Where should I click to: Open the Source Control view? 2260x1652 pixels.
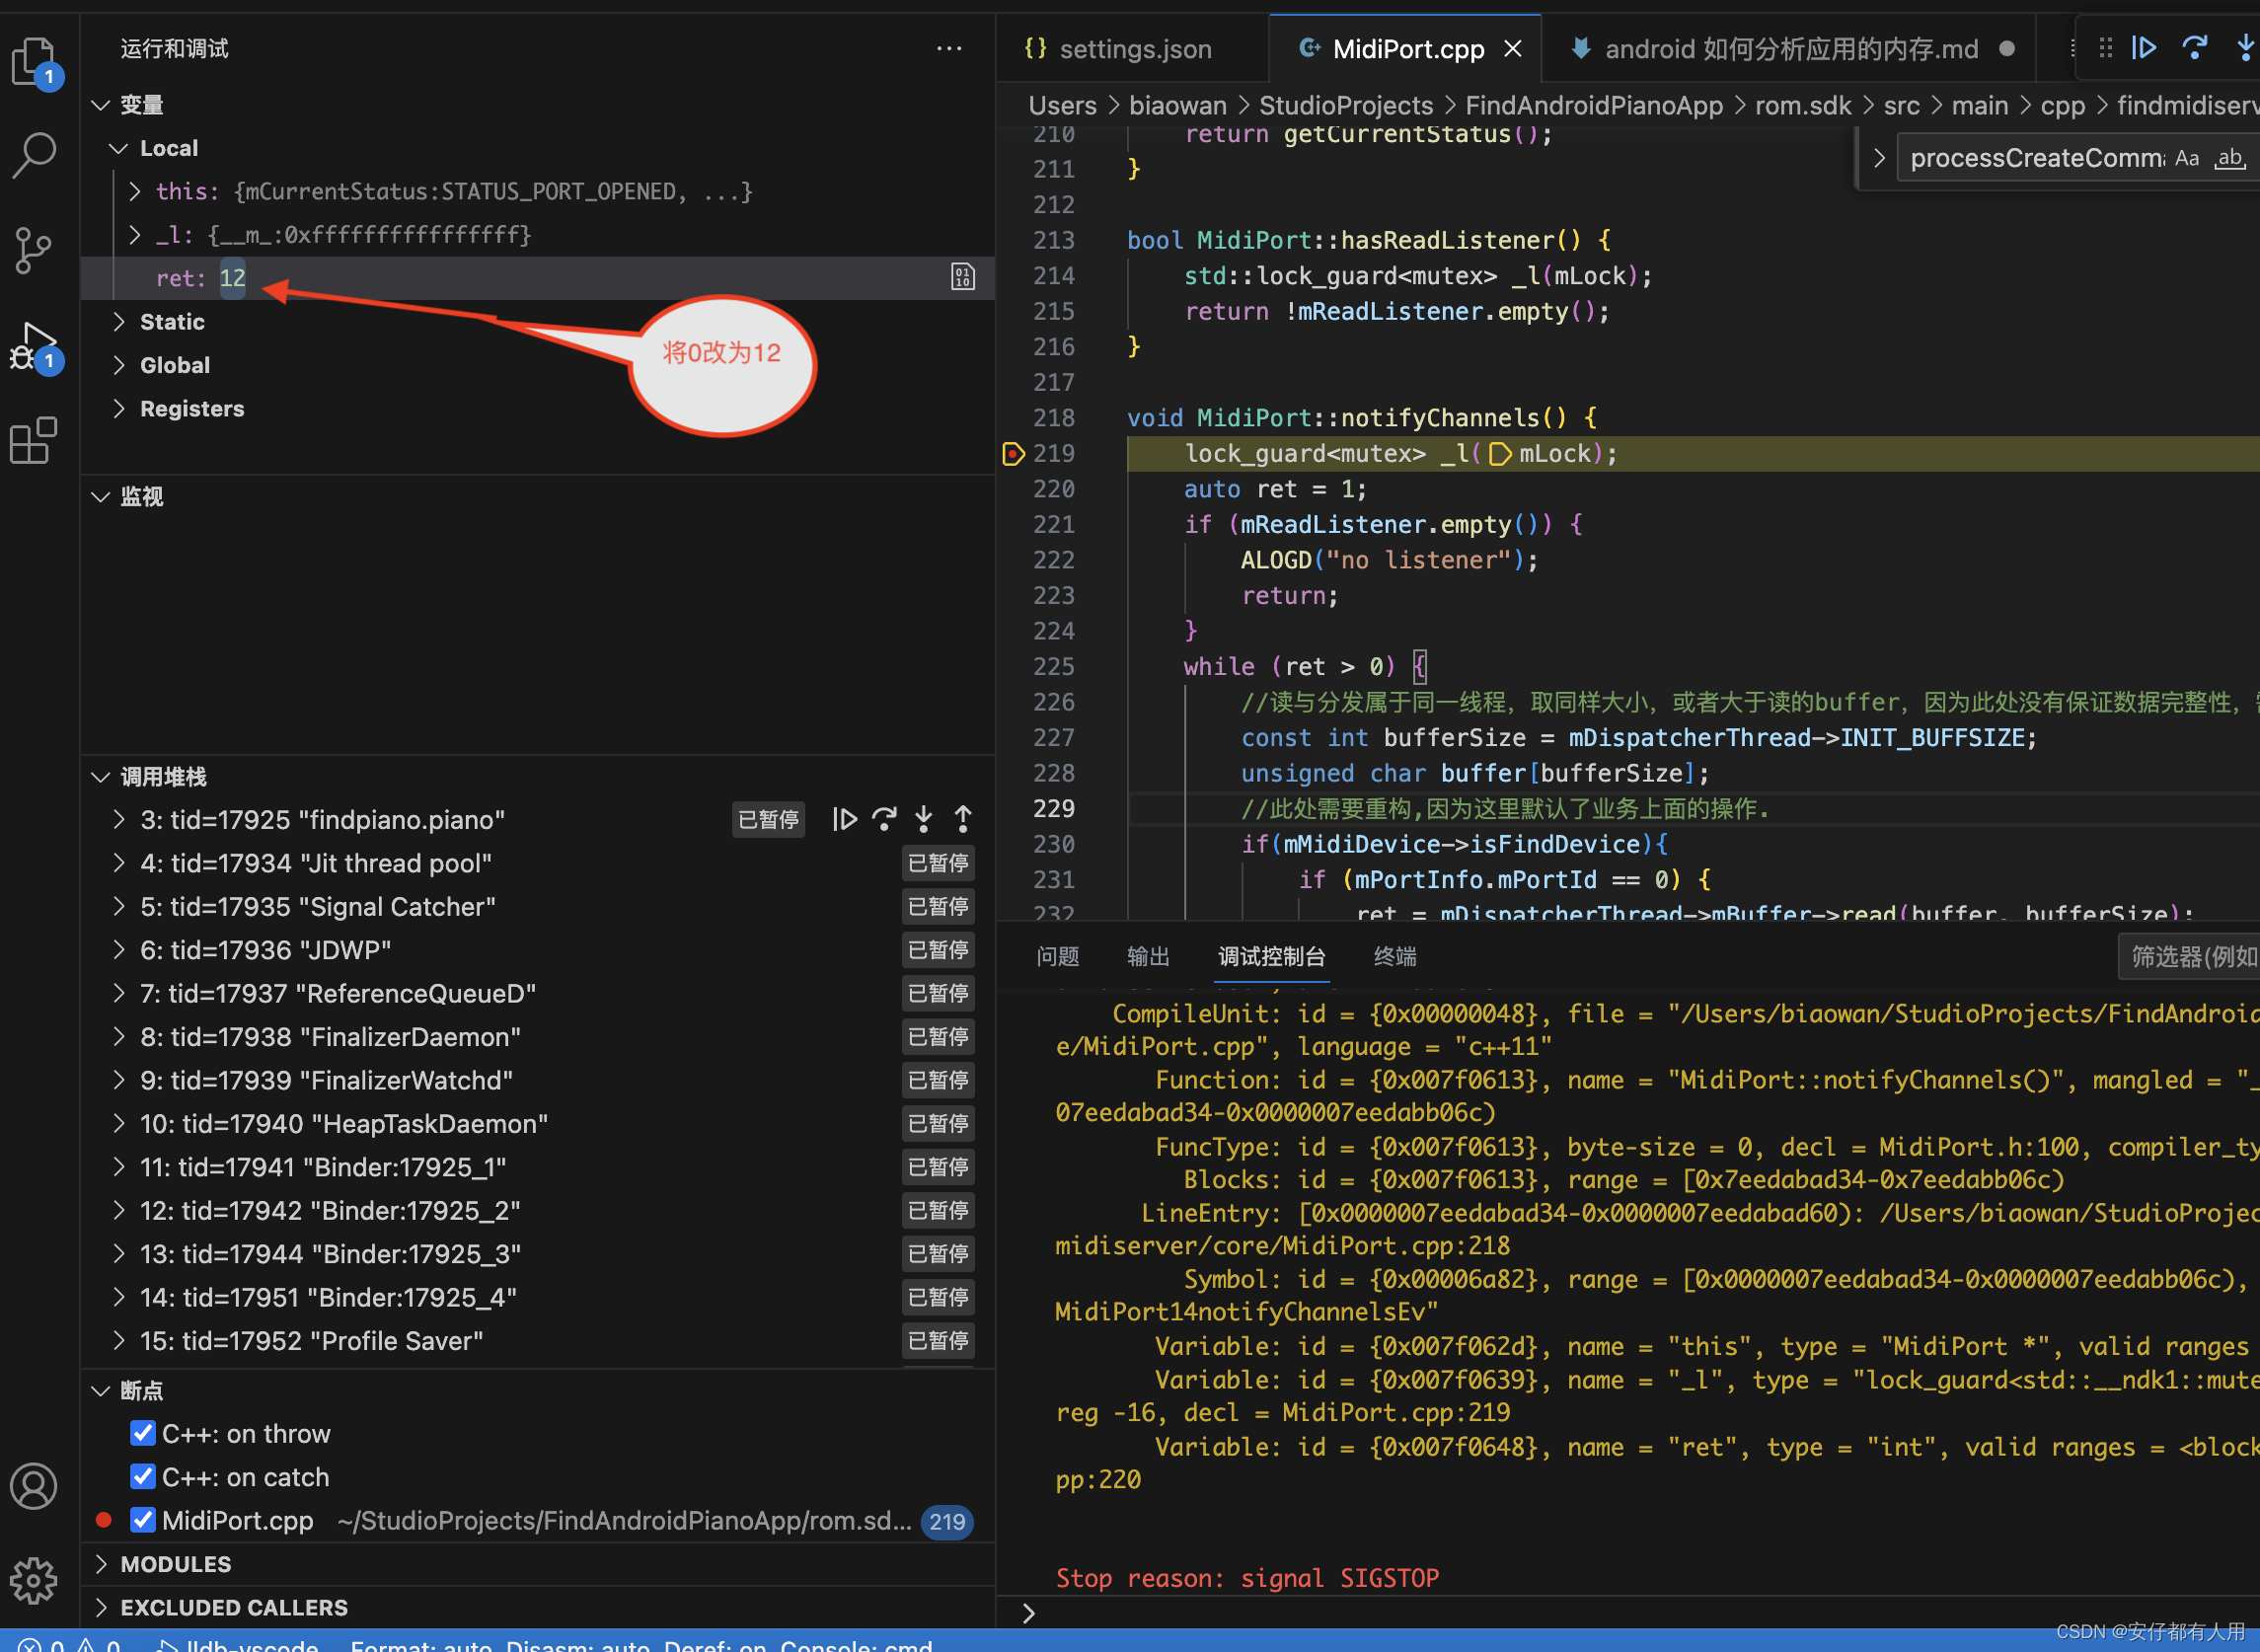(x=35, y=250)
